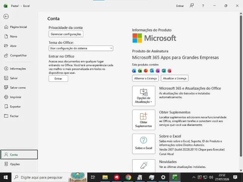
Task: Click the Gerenciar configurações button
Action: (x=66, y=34)
